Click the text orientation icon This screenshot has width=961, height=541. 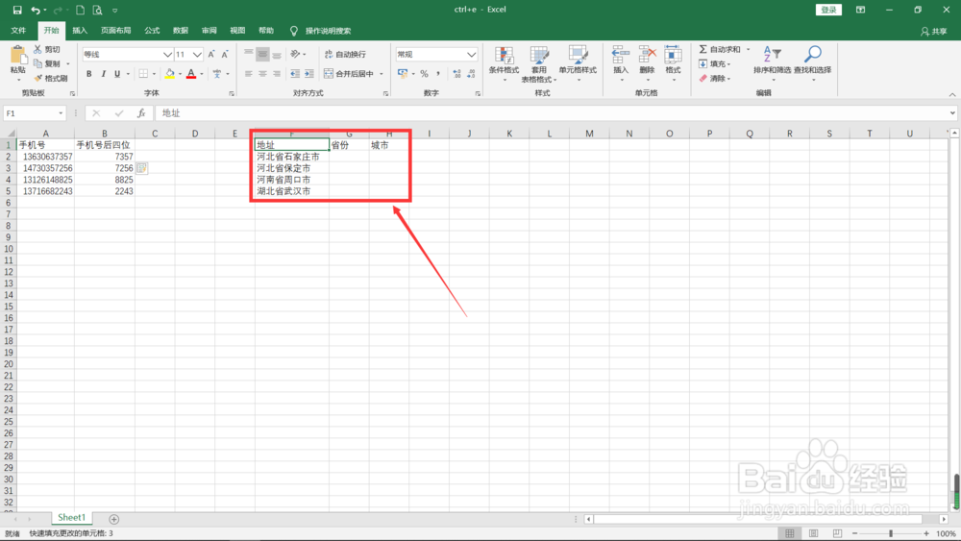coord(295,55)
